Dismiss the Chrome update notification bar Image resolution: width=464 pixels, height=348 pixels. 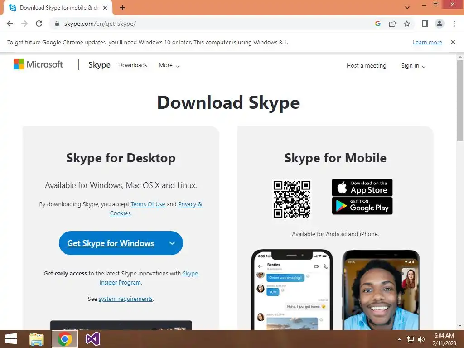453,42
